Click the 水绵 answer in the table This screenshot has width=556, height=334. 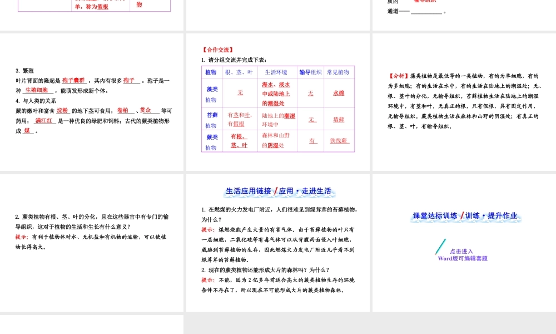tap(339, 93)
